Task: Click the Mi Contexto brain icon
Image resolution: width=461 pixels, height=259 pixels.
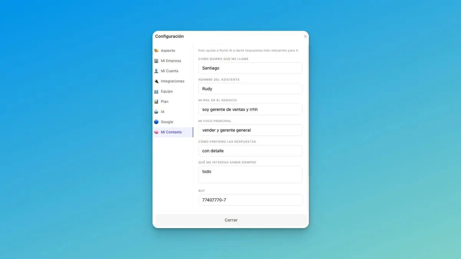Action: [156, 132]
